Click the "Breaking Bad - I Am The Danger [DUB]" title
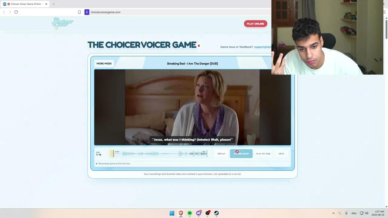This screenshot has height=218, width=388. (192, 64)
